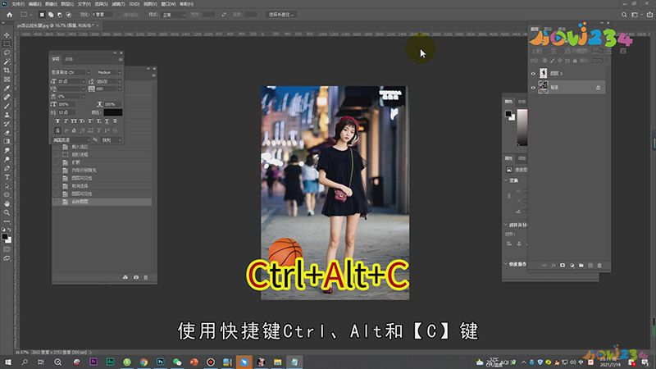
Task: Select the Zoom tool
Action: coord(7,212)
